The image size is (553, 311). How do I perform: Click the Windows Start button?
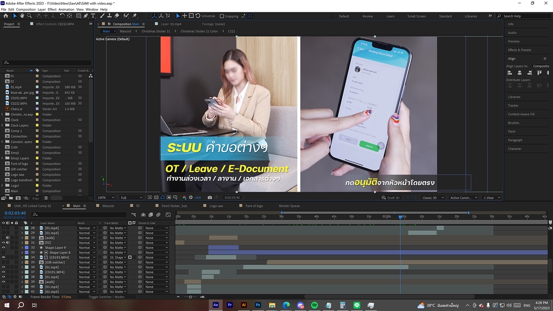(x=6, y=305)
